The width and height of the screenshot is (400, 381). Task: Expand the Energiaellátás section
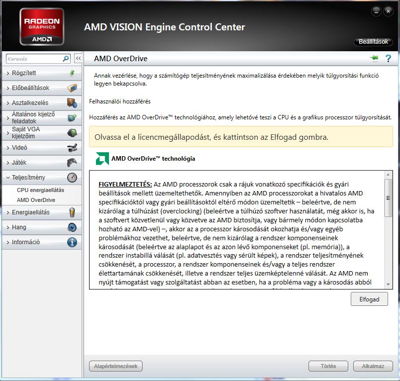point(42,212)
